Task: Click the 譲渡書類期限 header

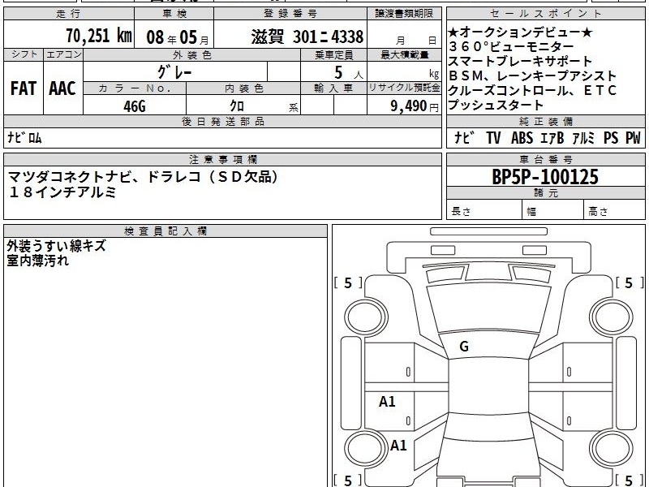Action: (404, 14)
